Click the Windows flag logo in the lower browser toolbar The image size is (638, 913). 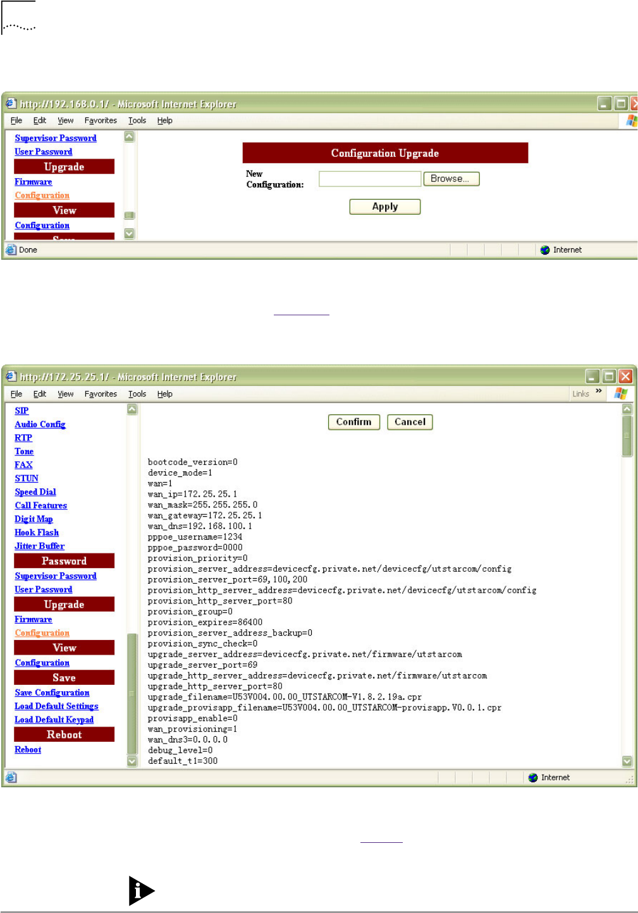pyautogui.click(x=621, y=394)
